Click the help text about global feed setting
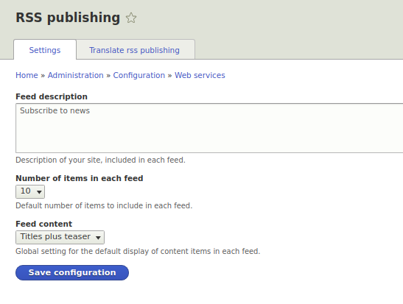This screenshot has width=403, height=304. tap(138, 251)
